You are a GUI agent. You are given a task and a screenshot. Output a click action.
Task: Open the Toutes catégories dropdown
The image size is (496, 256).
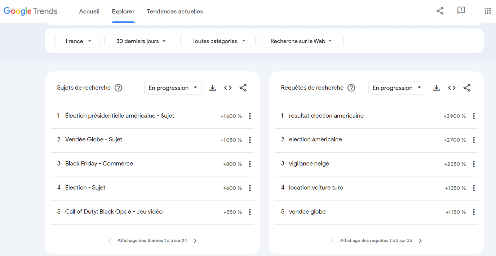[x=218, y=41]
